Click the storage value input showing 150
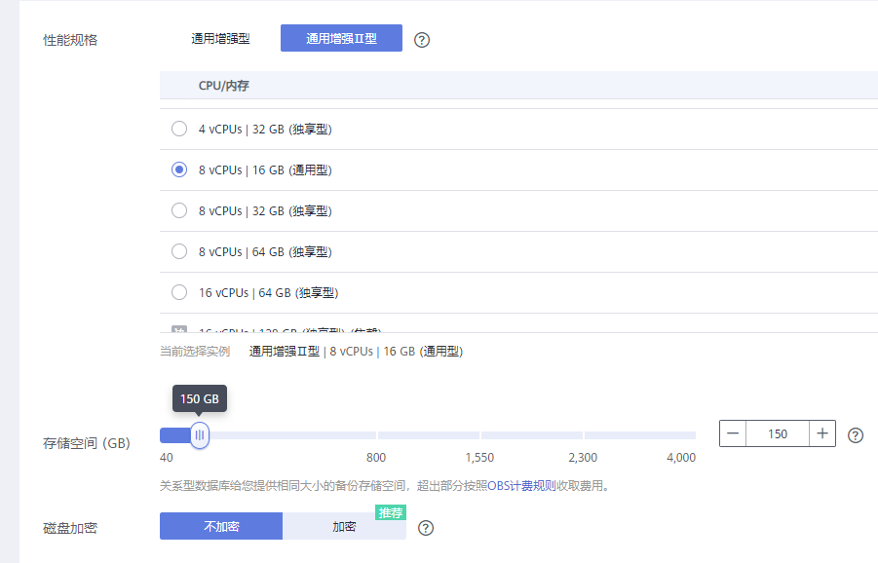 point(778,433)
